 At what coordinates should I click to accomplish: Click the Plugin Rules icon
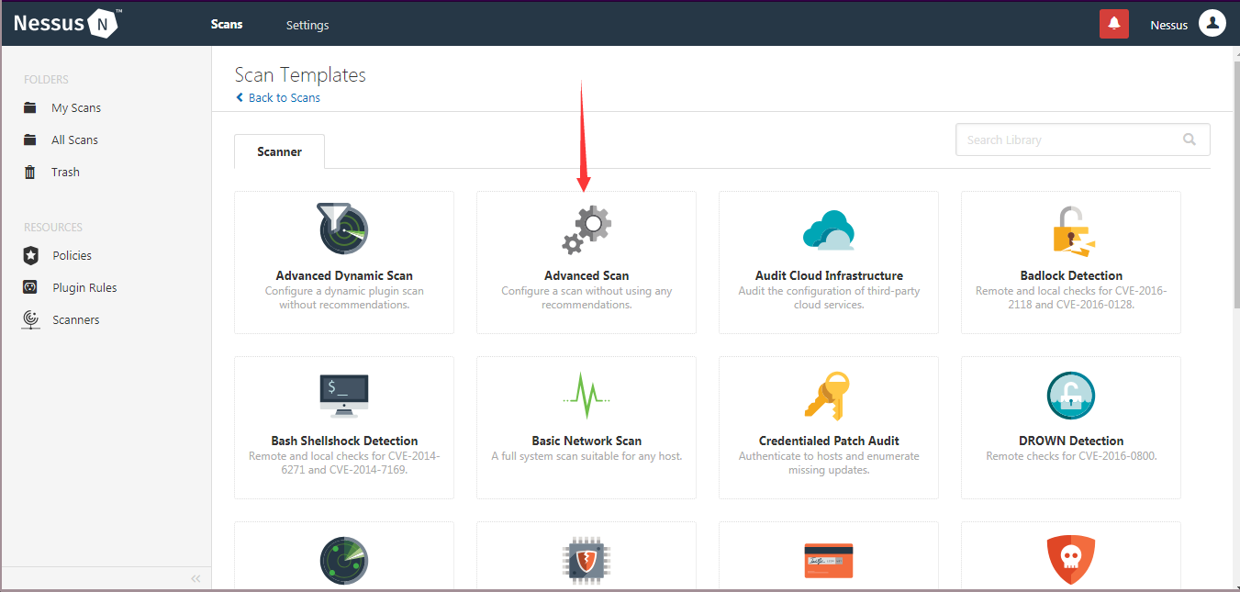(x=30, y=287)
